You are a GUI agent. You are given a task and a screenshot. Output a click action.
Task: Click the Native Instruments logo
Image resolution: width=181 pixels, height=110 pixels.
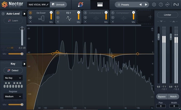[x=176, y=5]
